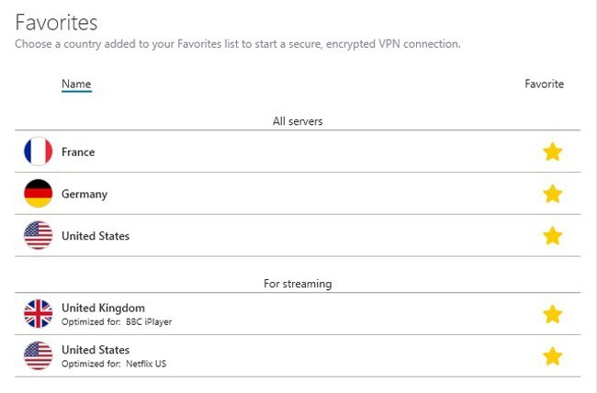The width and height of the screenshot is (597, 393).
Task: Select United States name in All servers
Action: coord(96,236)
